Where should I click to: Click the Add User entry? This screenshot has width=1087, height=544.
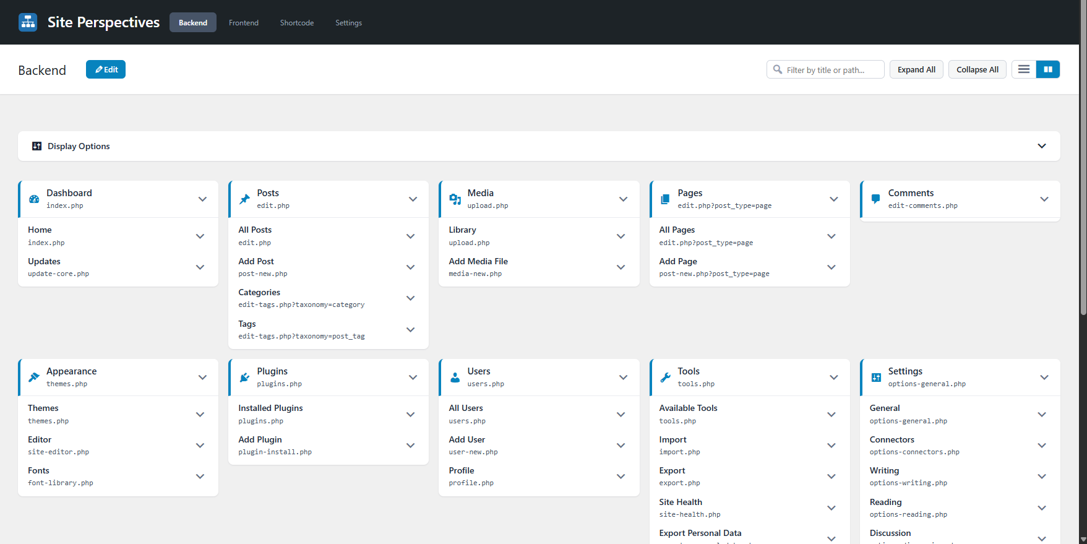pyautogui.click(x=466, y=439)
